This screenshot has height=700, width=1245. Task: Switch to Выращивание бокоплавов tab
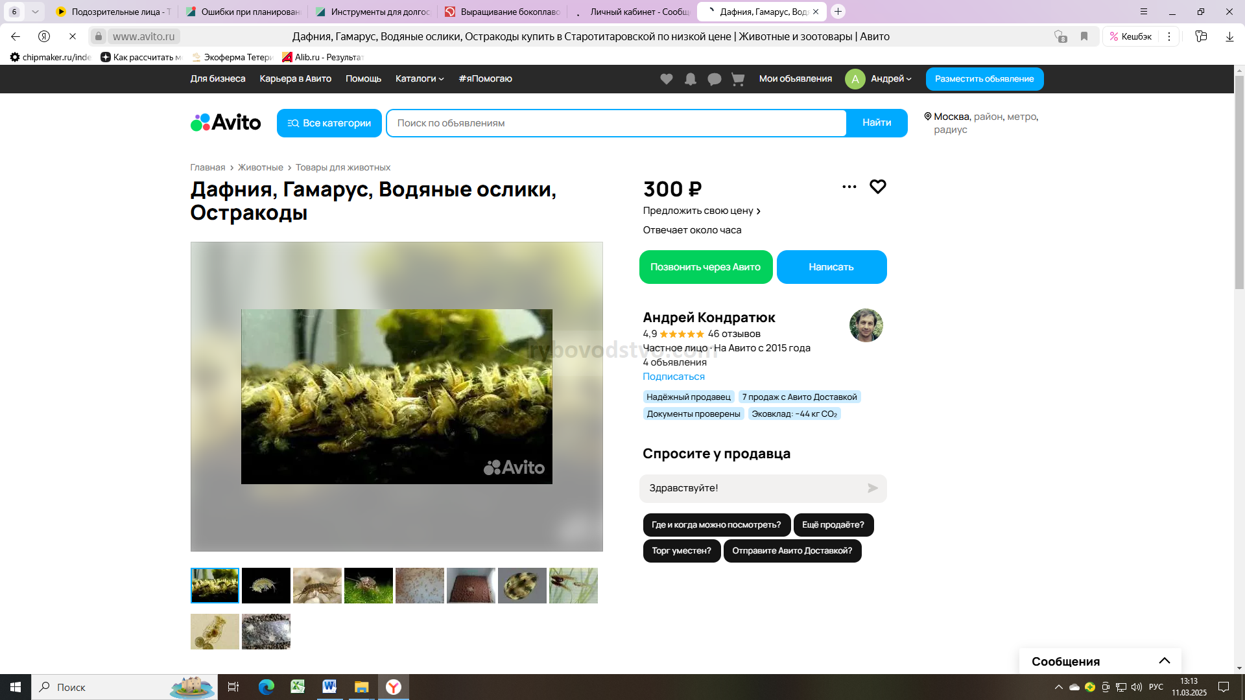click(x=503, y=12)
